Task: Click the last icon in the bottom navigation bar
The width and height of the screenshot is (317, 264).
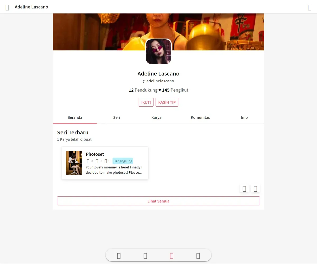Action: point(198,256)
